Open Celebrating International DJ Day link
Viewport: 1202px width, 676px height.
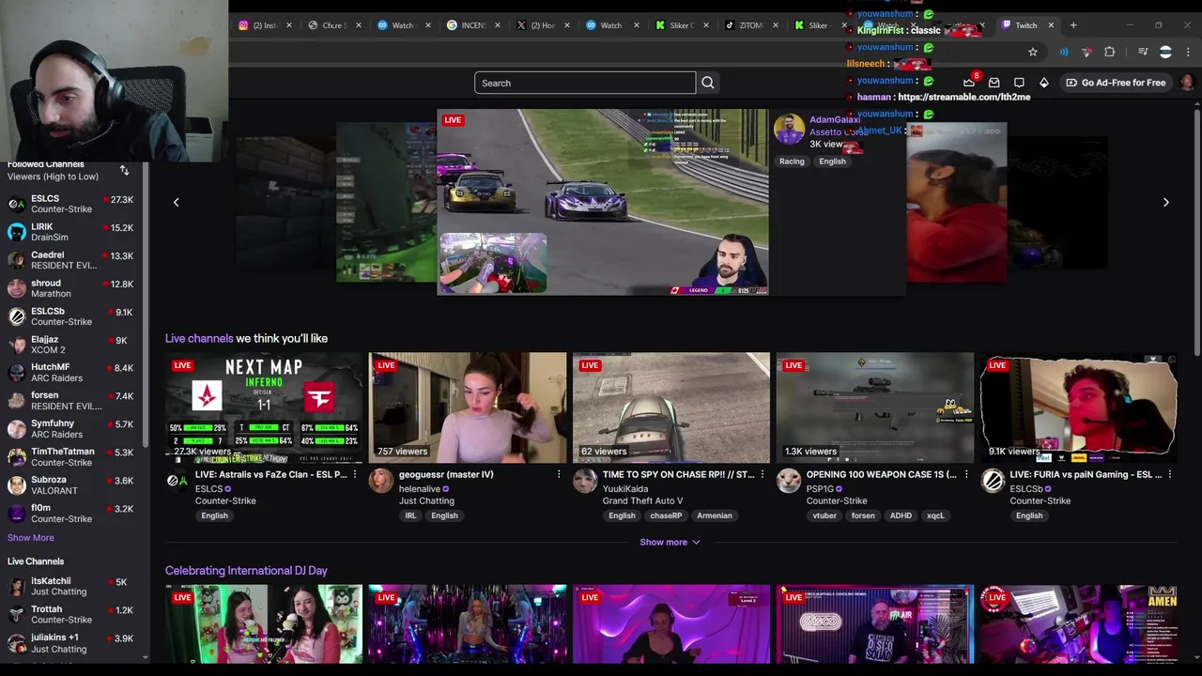(x=246, y=570)
